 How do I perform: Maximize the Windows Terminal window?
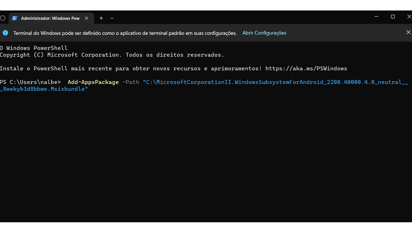[x=393, y=16]
